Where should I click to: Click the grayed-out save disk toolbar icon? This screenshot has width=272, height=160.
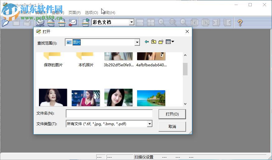pos(16,22)
